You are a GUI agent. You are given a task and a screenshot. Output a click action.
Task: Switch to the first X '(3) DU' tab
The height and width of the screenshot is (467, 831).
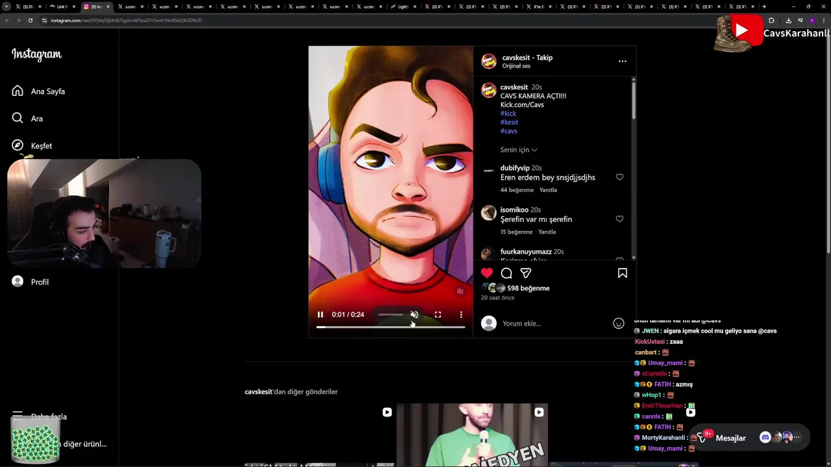tap(29, 6)
